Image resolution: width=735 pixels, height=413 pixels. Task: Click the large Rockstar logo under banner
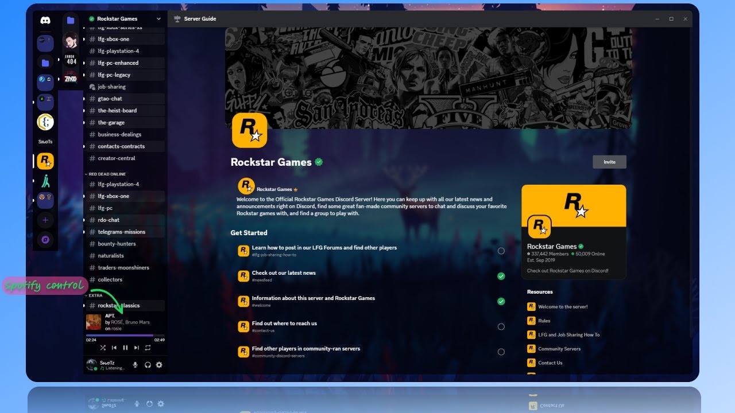click(x=250, y=130)
